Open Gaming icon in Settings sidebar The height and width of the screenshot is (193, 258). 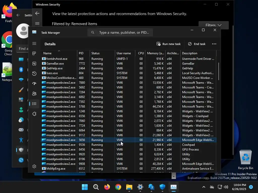click(21, 130)
